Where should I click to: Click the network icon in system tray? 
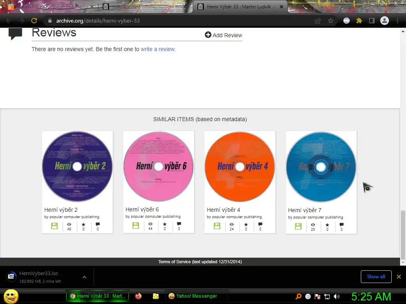pos(327,296)
